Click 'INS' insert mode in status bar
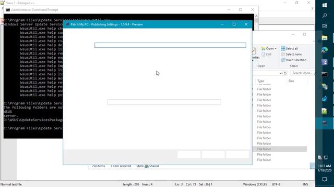The image size is (334, 187). 305,184
